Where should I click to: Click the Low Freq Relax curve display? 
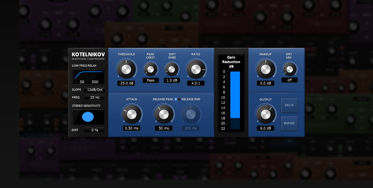click(x=88, y=77)
